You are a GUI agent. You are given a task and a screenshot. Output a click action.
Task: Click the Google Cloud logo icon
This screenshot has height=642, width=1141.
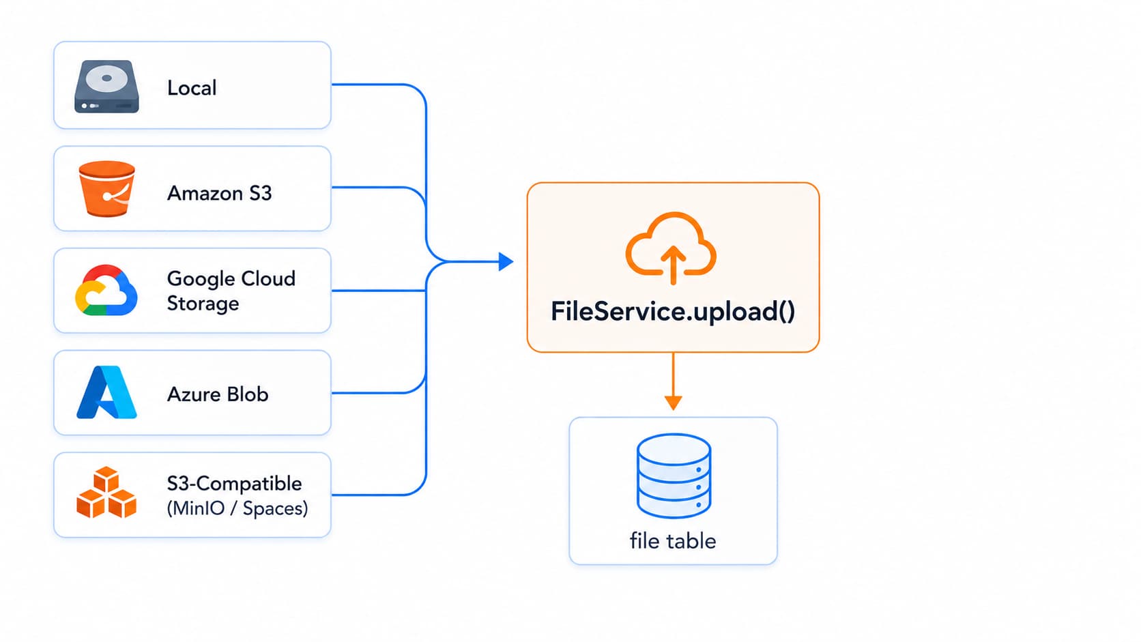click(106, 291)
